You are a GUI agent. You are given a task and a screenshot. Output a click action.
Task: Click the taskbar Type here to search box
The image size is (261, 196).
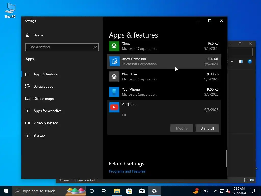tap(49, 191)
